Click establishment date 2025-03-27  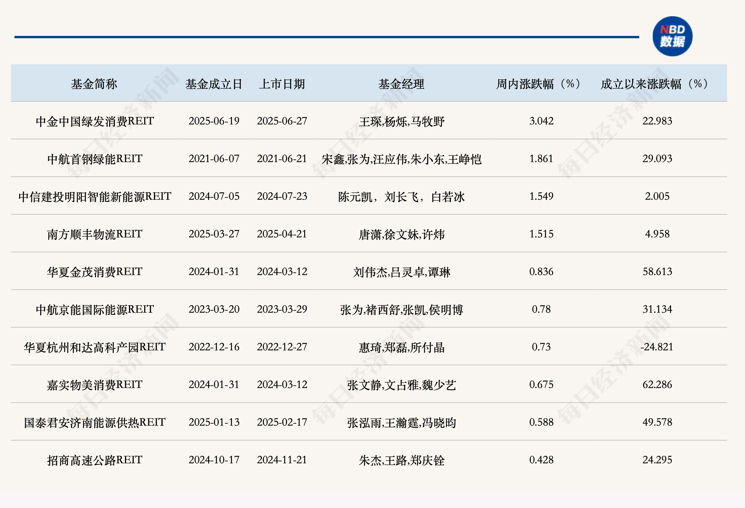(214, 234)
